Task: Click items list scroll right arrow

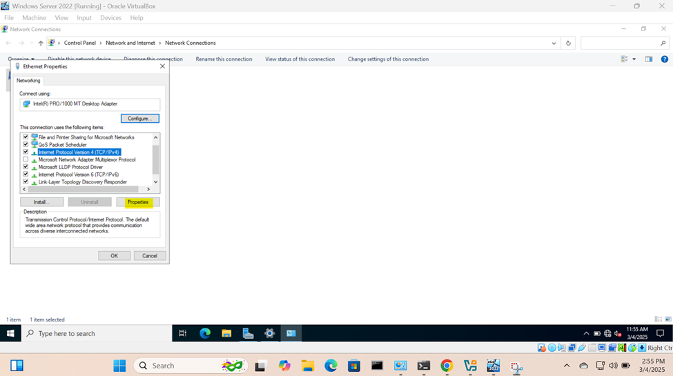Action: pos(148,189)
